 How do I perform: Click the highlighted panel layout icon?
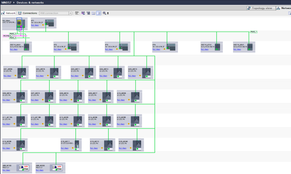click(98, 13)
